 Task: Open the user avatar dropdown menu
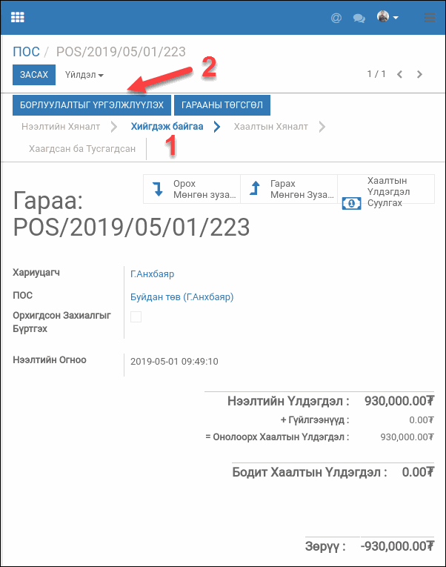(x=387, y=17)
